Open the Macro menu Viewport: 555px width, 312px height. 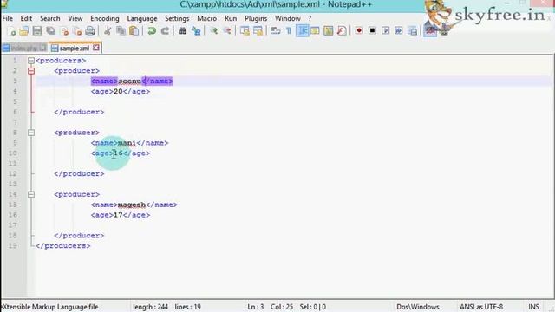coord(207,18)
